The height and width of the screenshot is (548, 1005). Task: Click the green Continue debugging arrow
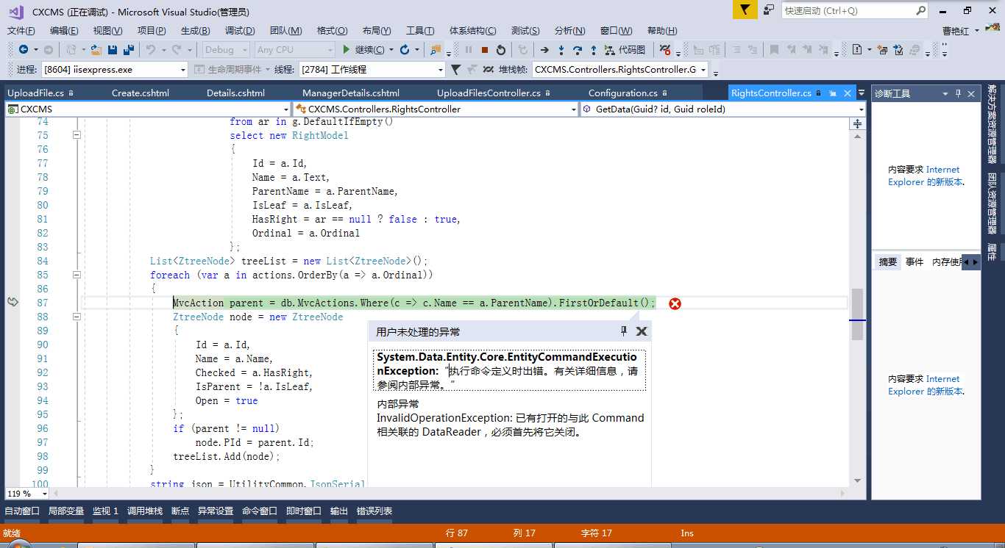(x=347, y=50)
